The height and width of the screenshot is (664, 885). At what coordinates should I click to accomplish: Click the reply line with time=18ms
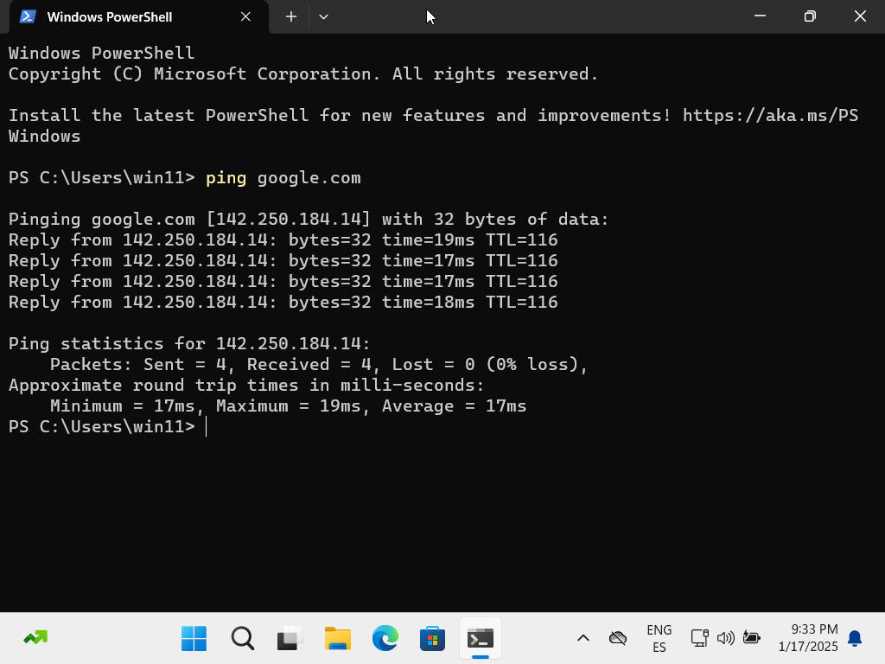[283, 302]
